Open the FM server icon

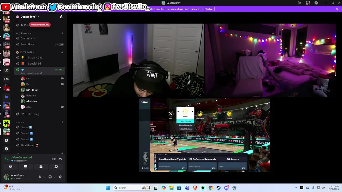click(6, 79)
